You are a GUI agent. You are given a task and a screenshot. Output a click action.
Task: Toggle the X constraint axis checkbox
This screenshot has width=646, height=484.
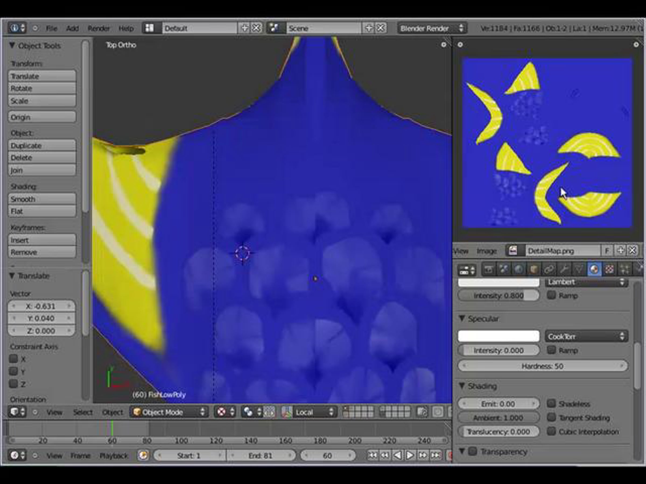coord(13,359)
